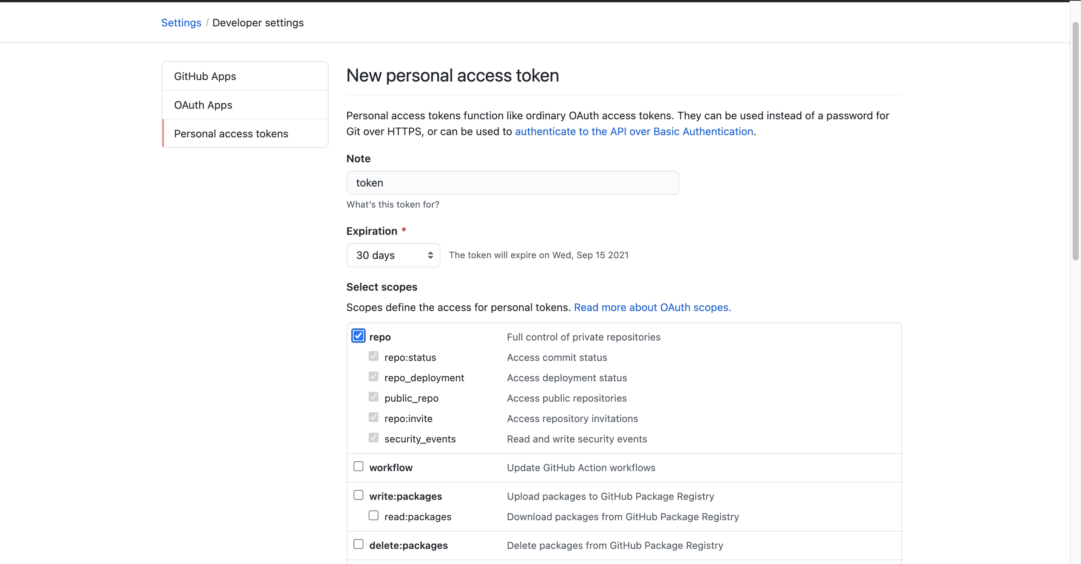Enable the delete:packages scope checkbox
The image size is (1081, 564).
(x=358, y=544)
